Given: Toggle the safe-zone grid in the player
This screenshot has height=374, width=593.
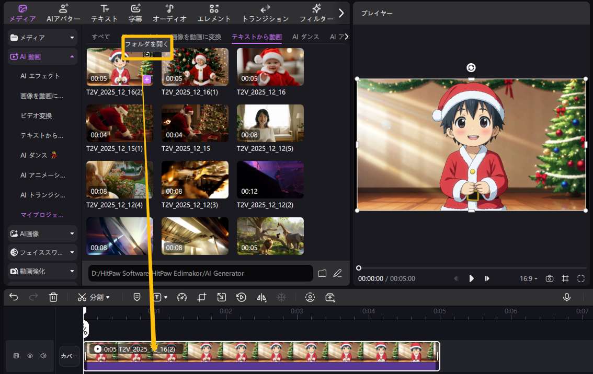Looking at the screenshot, I should (x=565, y=278).
